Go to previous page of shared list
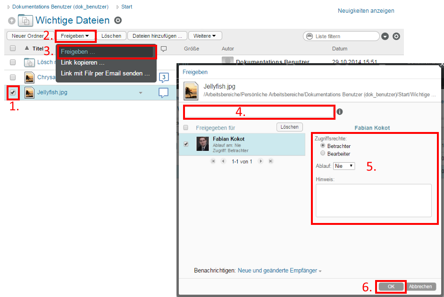444x297 pixels. 223,161
